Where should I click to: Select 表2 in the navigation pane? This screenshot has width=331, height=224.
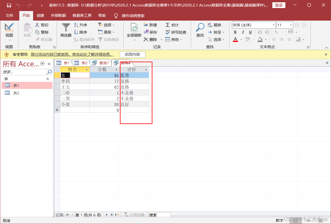coord(27,93)
